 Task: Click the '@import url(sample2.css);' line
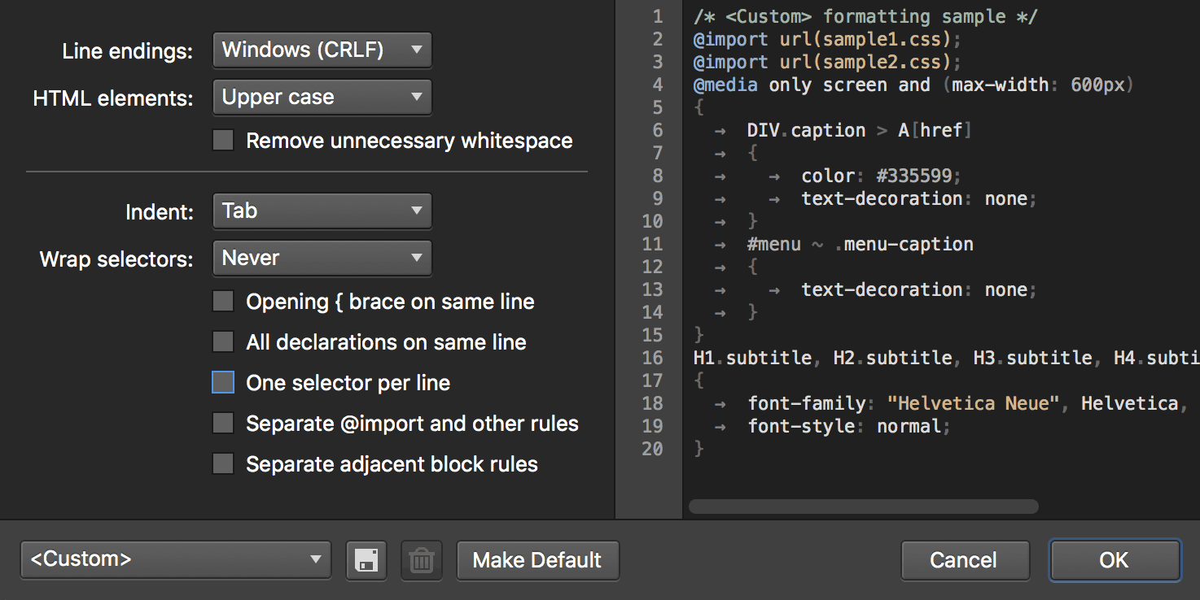pyautogui.click(x=827, y=62)
